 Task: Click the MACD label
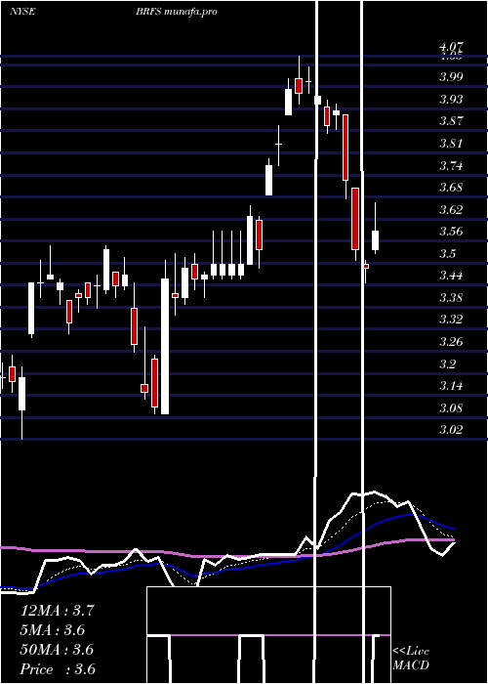[x=411, y=665]
